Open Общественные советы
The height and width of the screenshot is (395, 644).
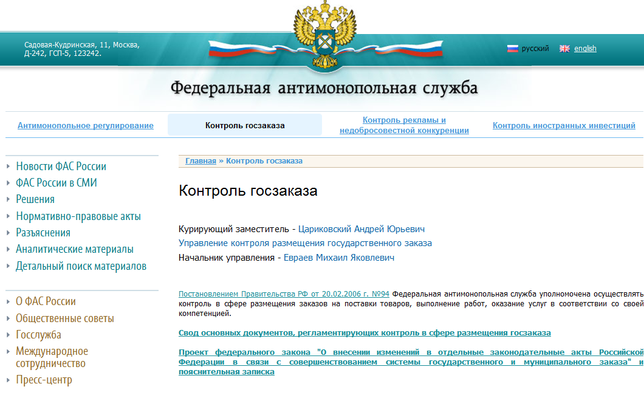tap(65, 318)
